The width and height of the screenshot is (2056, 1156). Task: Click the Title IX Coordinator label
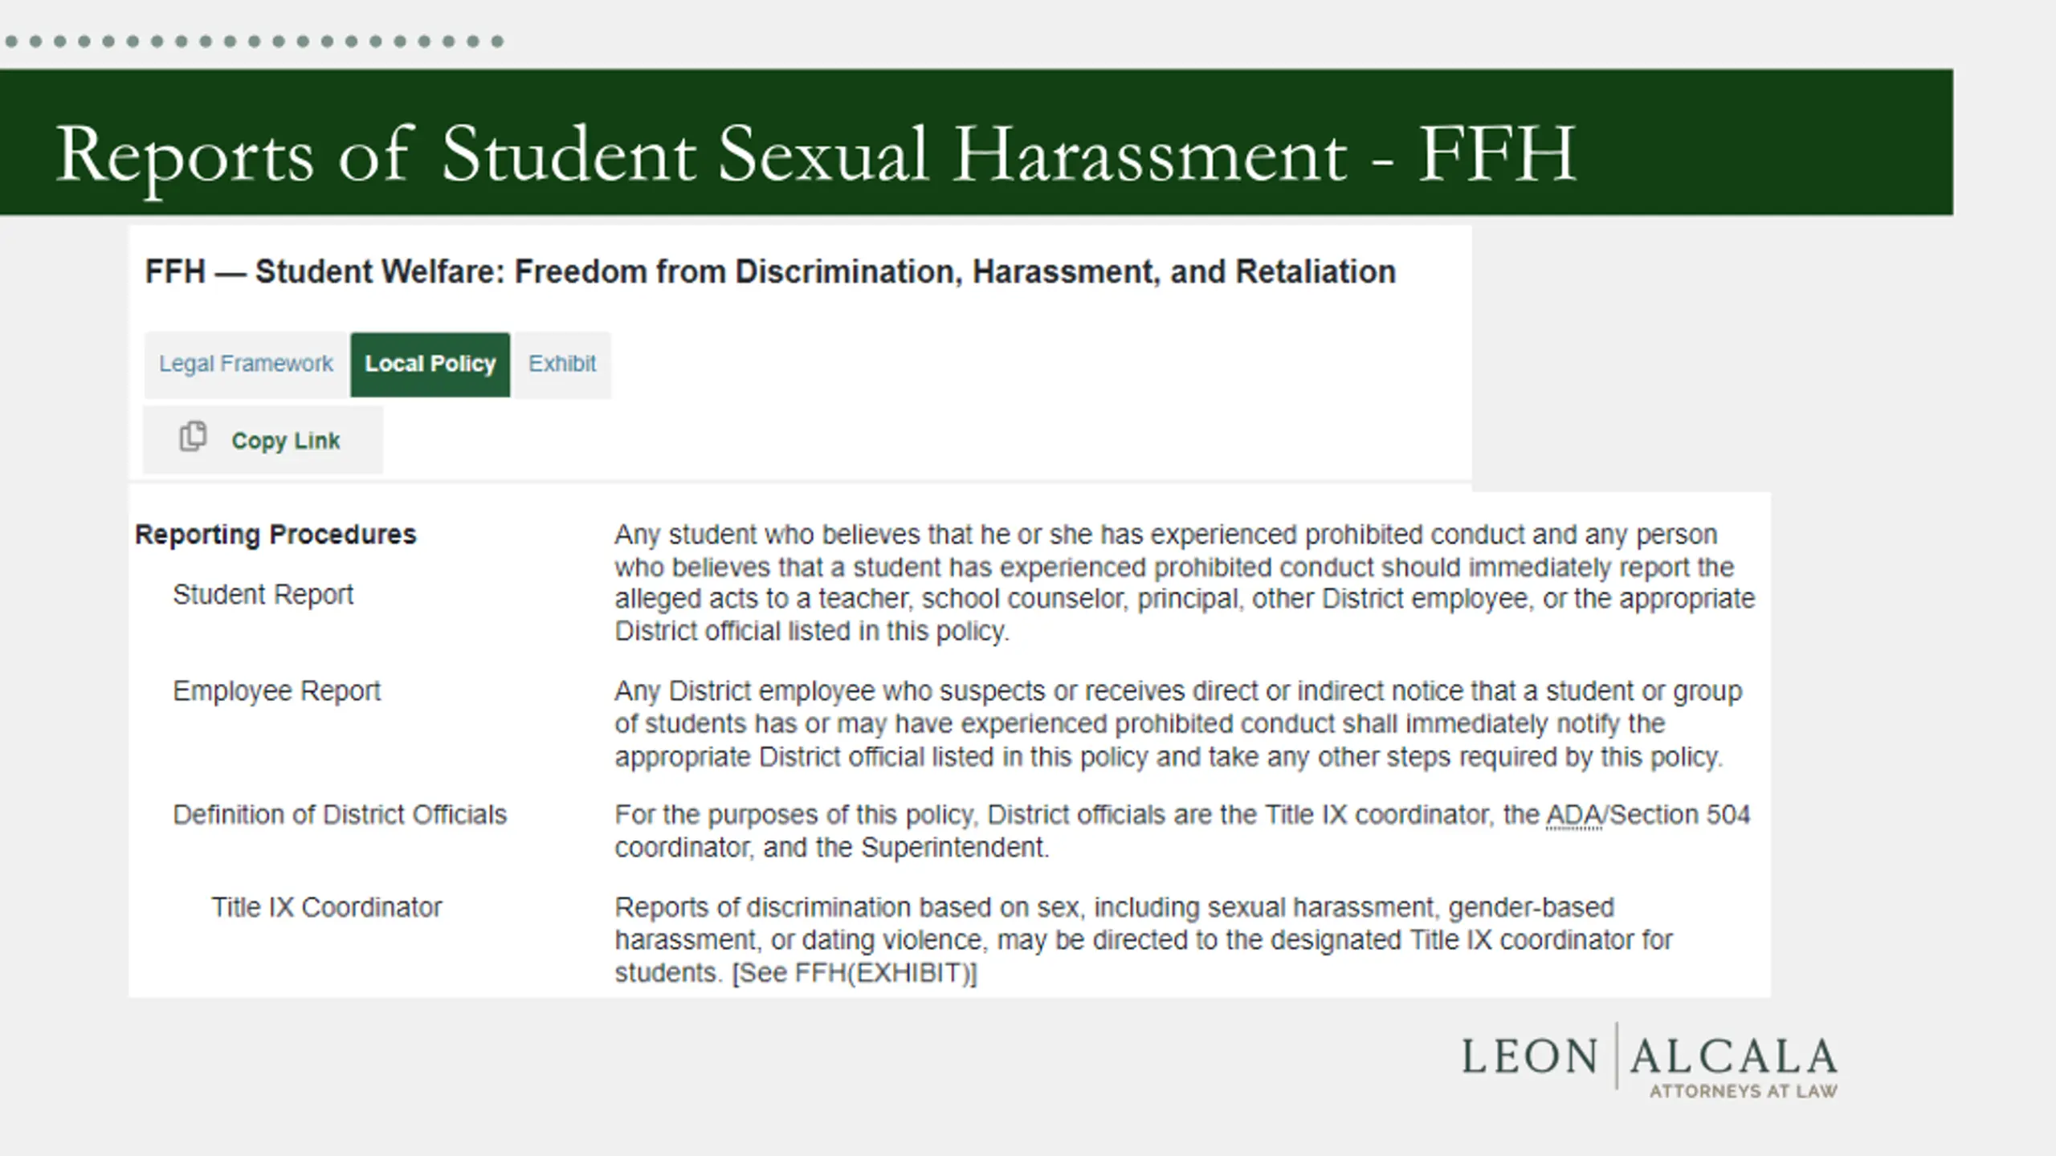(x=326, y=907)
